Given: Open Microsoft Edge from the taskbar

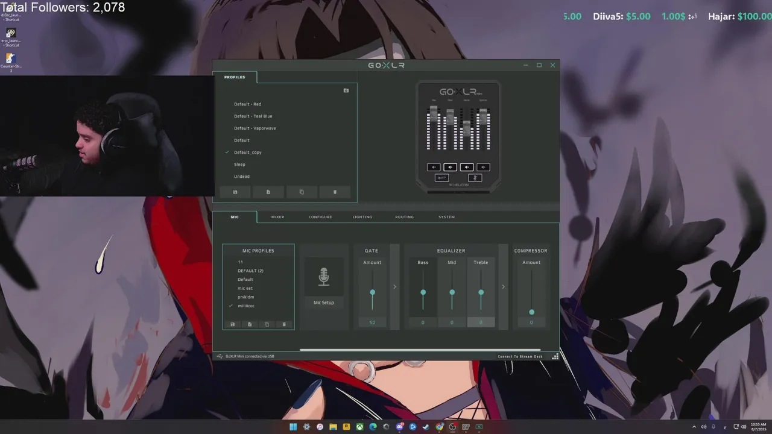Looking at the screenshot, I should tap(373, 427).
